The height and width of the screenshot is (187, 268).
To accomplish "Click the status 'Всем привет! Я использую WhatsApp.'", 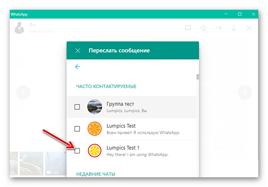I will coord(143,132).
